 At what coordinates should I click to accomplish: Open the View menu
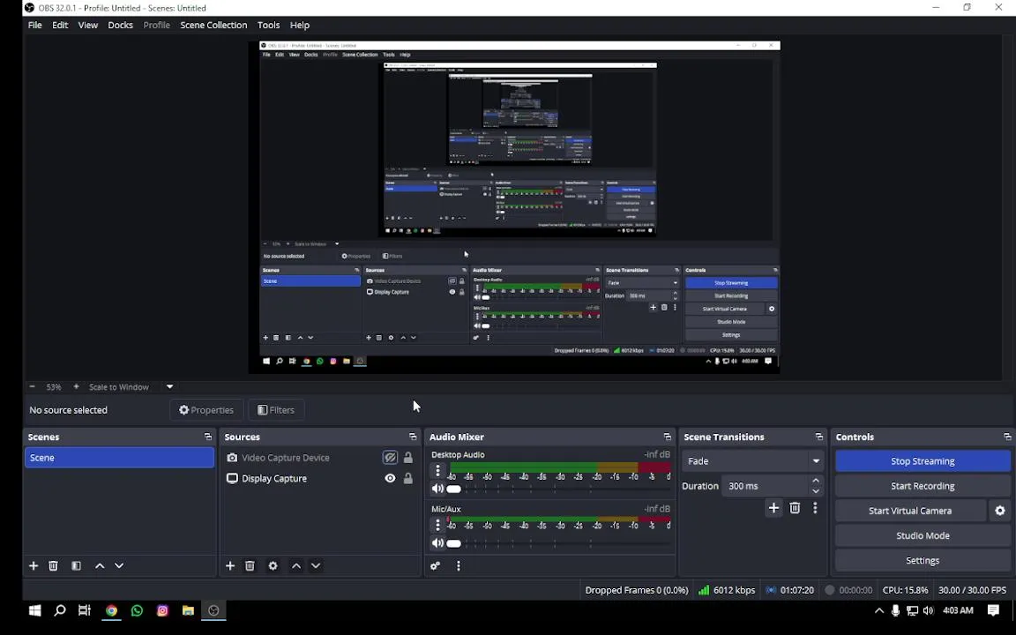click(88, 25)
